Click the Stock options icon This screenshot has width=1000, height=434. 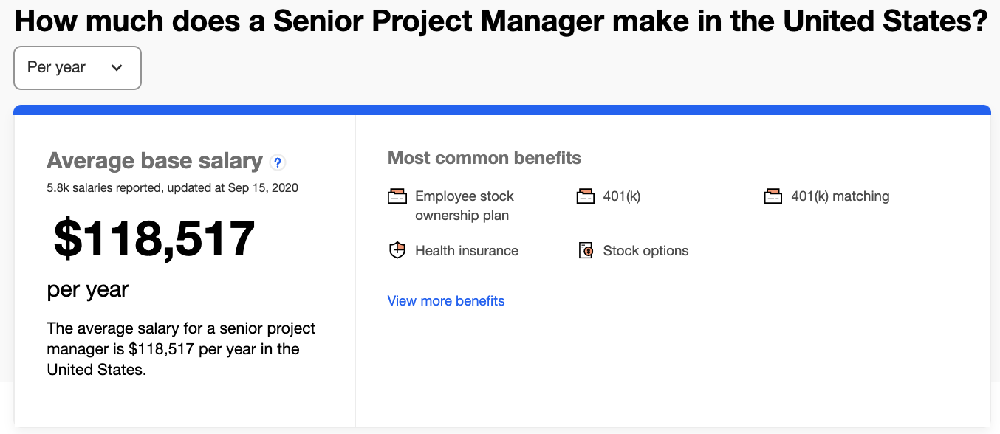click(x=586, y=251)
